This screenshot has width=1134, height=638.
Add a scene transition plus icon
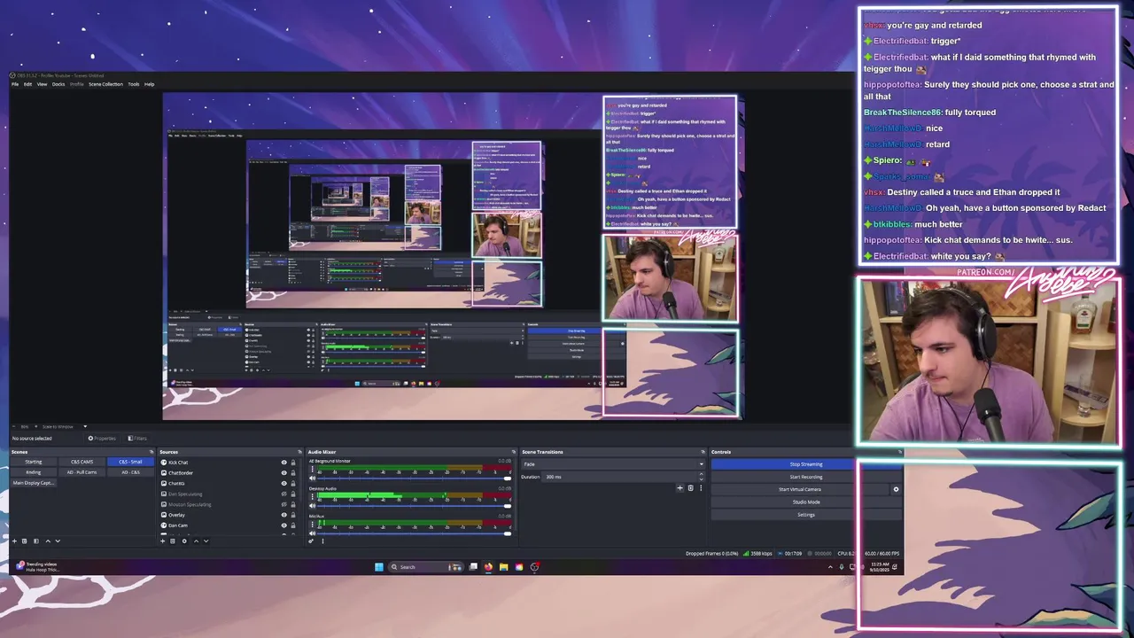coord(680,488)
